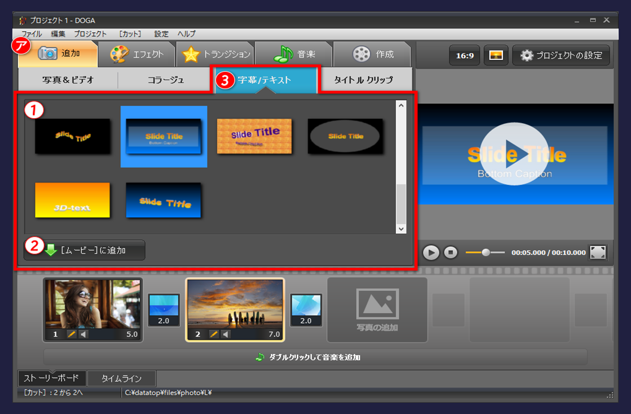
Task: Open プロジェクトの設定 button
Action: tap(561, 55)
